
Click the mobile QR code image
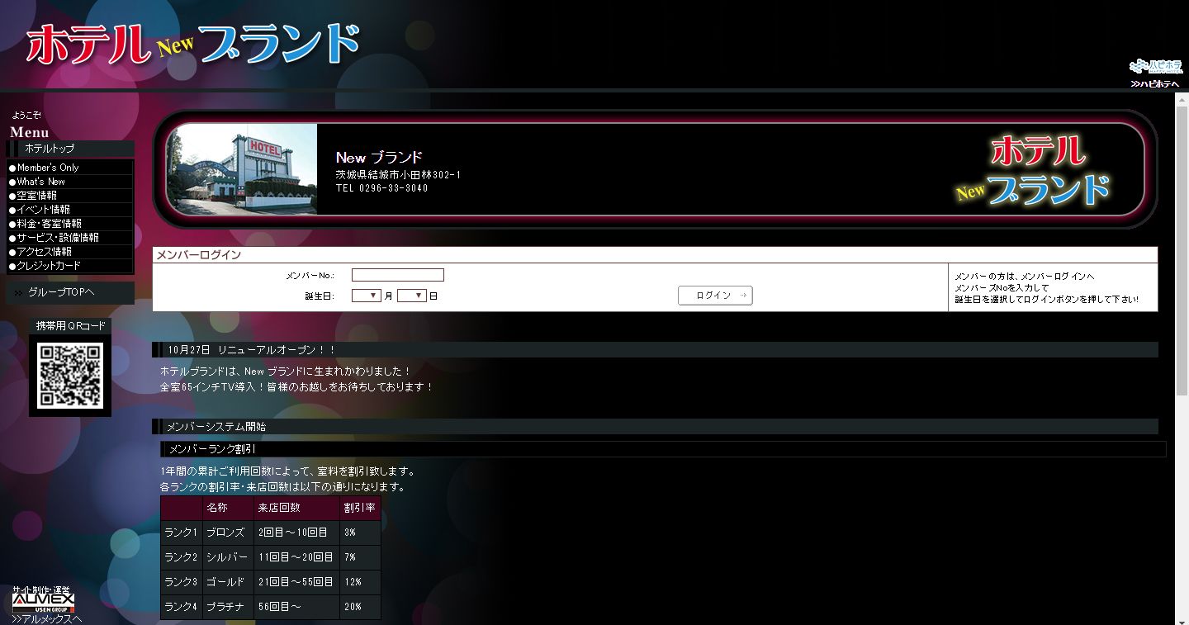click(x=70, y=376)
